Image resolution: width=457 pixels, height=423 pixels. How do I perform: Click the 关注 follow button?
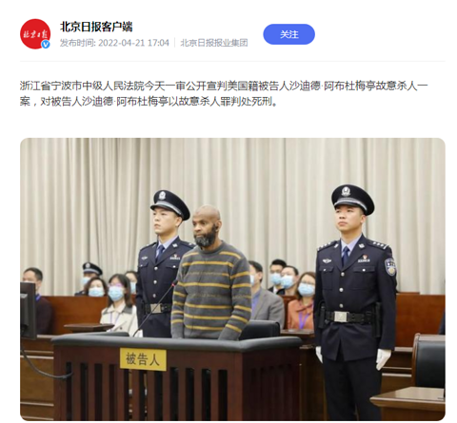click(x=288, y=34)
